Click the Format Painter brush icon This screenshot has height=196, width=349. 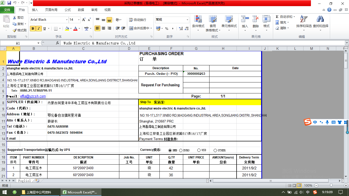point(15,30)
